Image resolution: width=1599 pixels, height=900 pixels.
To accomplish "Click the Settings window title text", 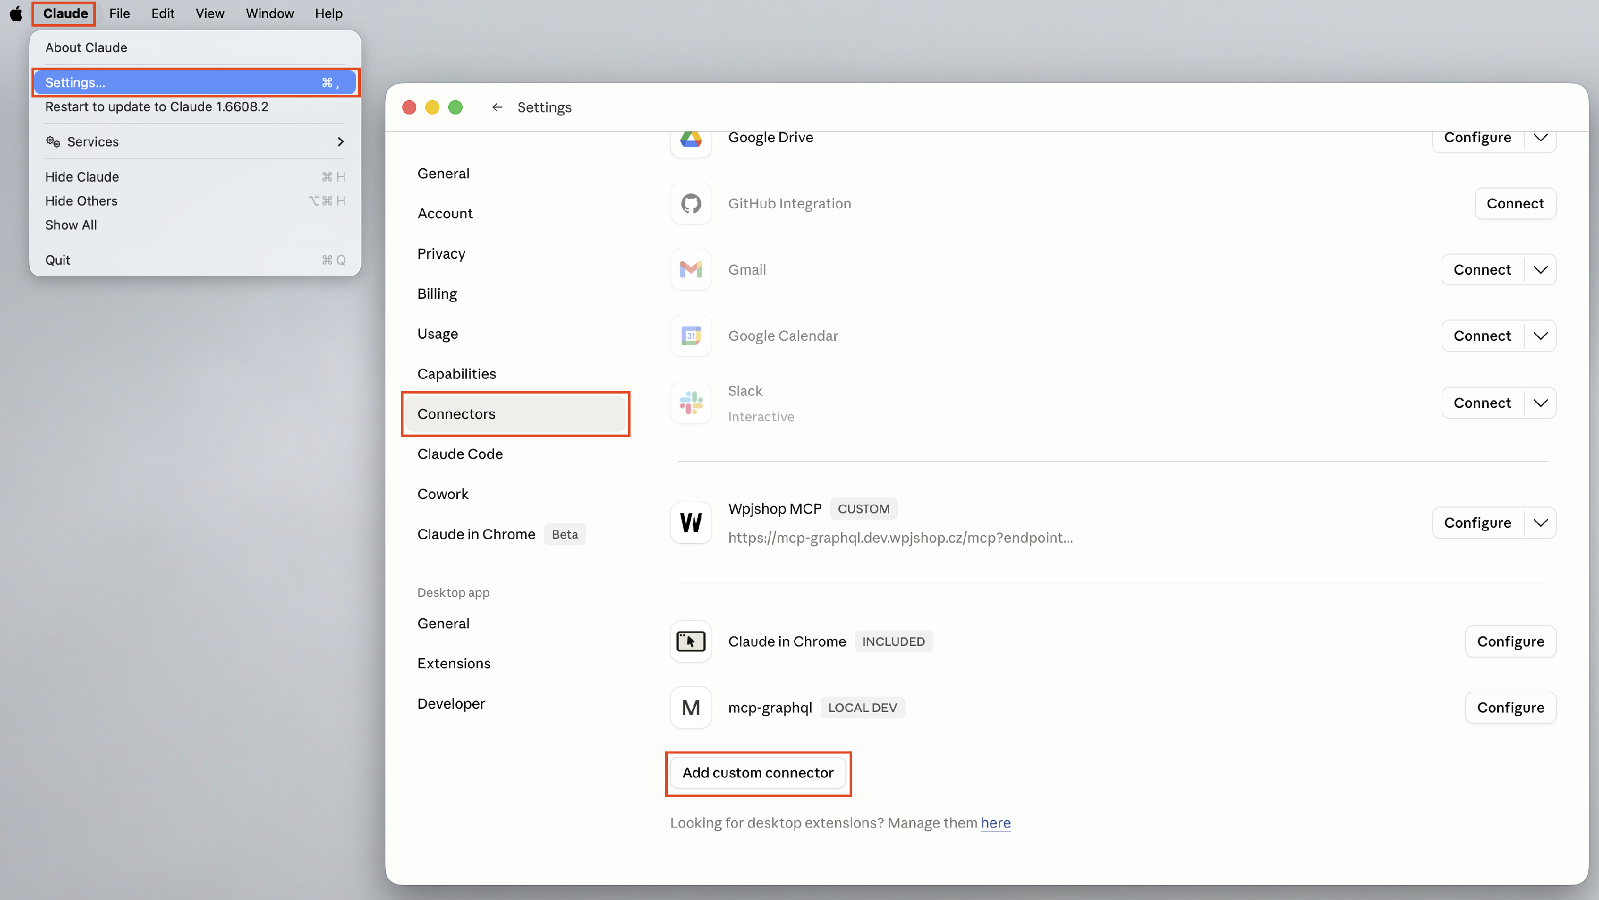I will [x=544, y=107].
